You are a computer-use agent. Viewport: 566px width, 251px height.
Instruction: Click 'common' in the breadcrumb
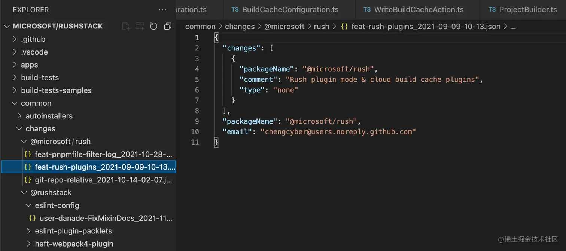click(200, 27)
